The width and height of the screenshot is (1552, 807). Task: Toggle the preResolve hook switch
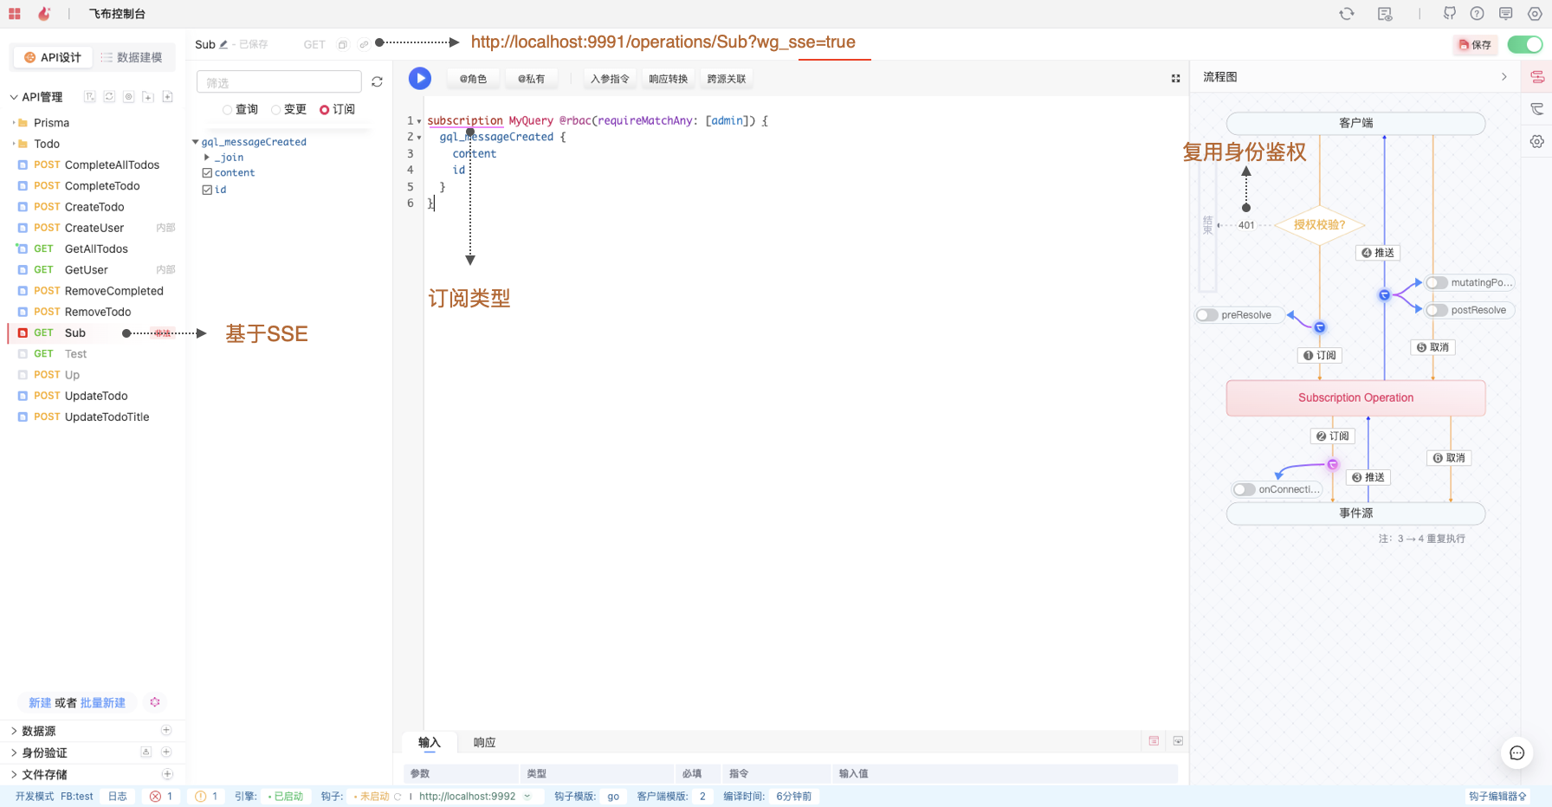point(1208,315)
